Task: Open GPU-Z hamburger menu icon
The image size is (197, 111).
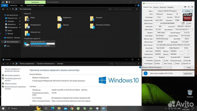Action: click(x=192, y=7)
